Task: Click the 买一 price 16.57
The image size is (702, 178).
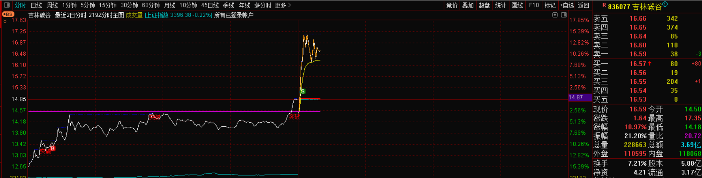Action: coord(638,64)
